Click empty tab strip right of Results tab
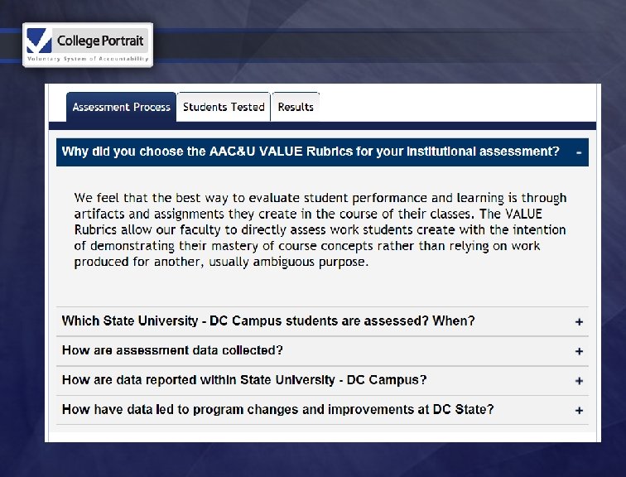Viewport: 626px width, 477px height. [x=455, y=107]
